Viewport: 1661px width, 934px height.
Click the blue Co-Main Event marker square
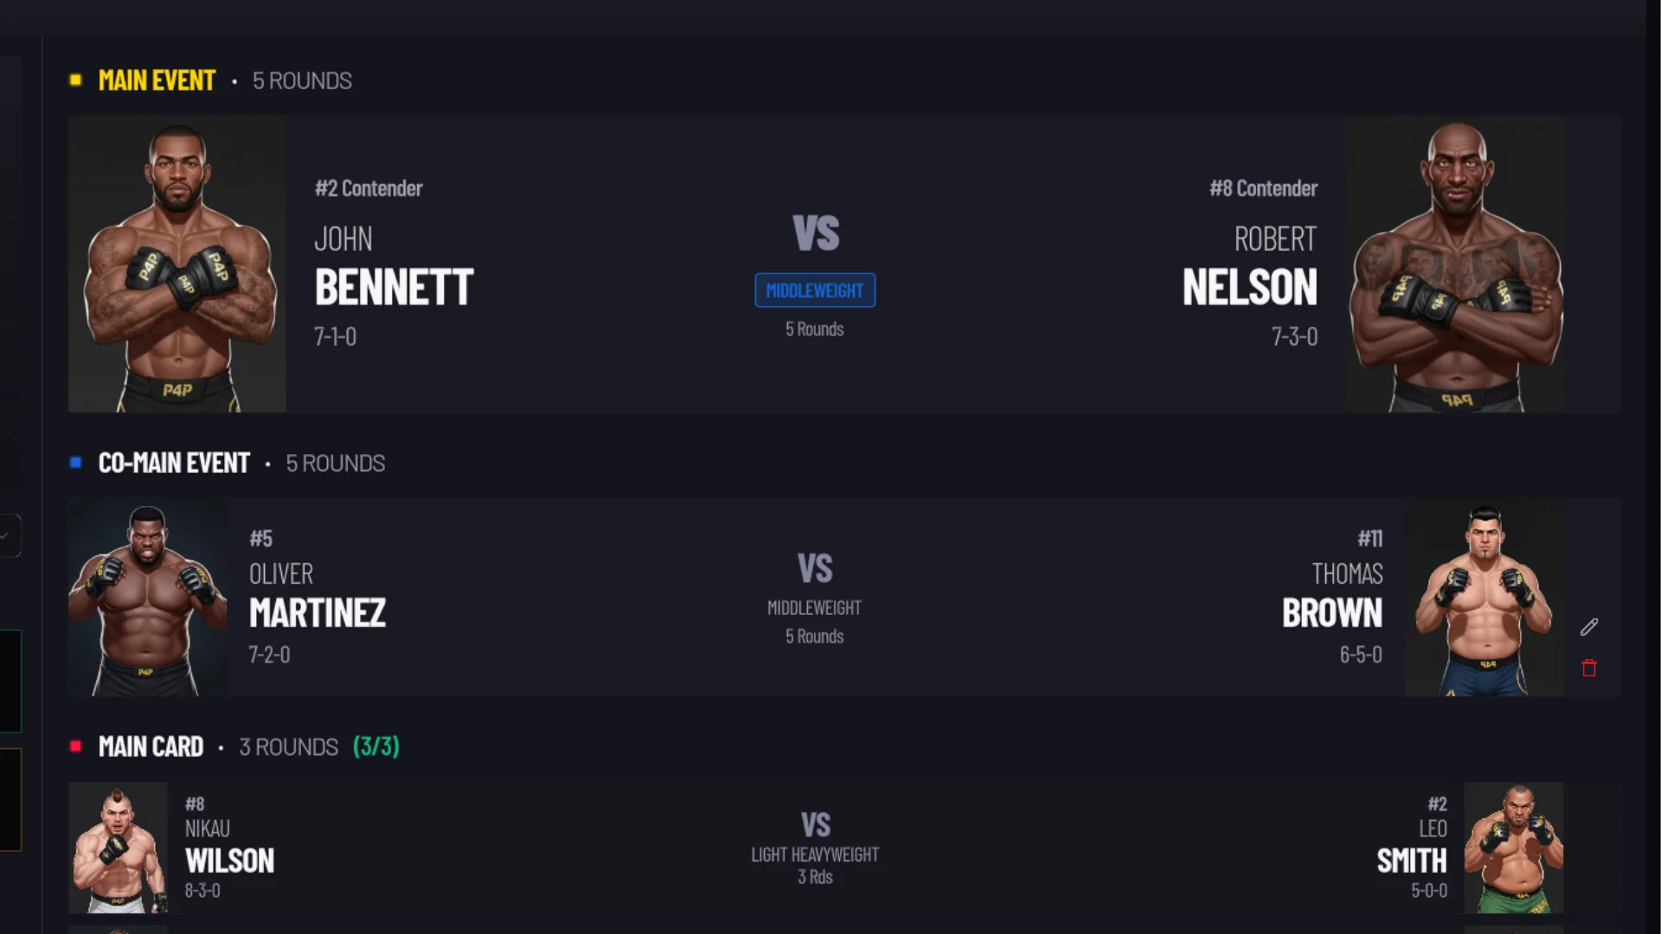tap(76, 463)
